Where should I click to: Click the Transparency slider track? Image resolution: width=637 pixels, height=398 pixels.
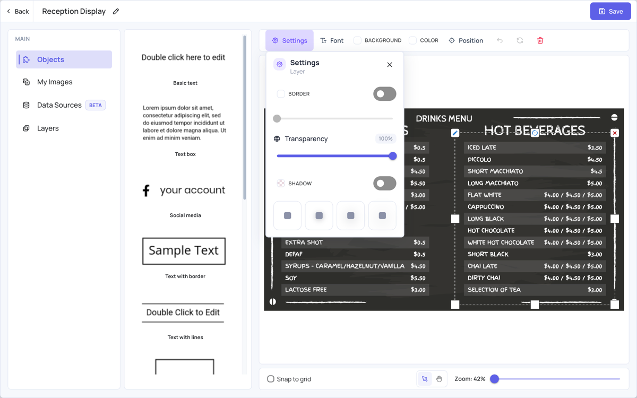point(335,156)
